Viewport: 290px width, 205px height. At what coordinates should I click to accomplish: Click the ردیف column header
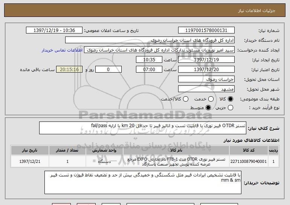[x=273, y=150]
